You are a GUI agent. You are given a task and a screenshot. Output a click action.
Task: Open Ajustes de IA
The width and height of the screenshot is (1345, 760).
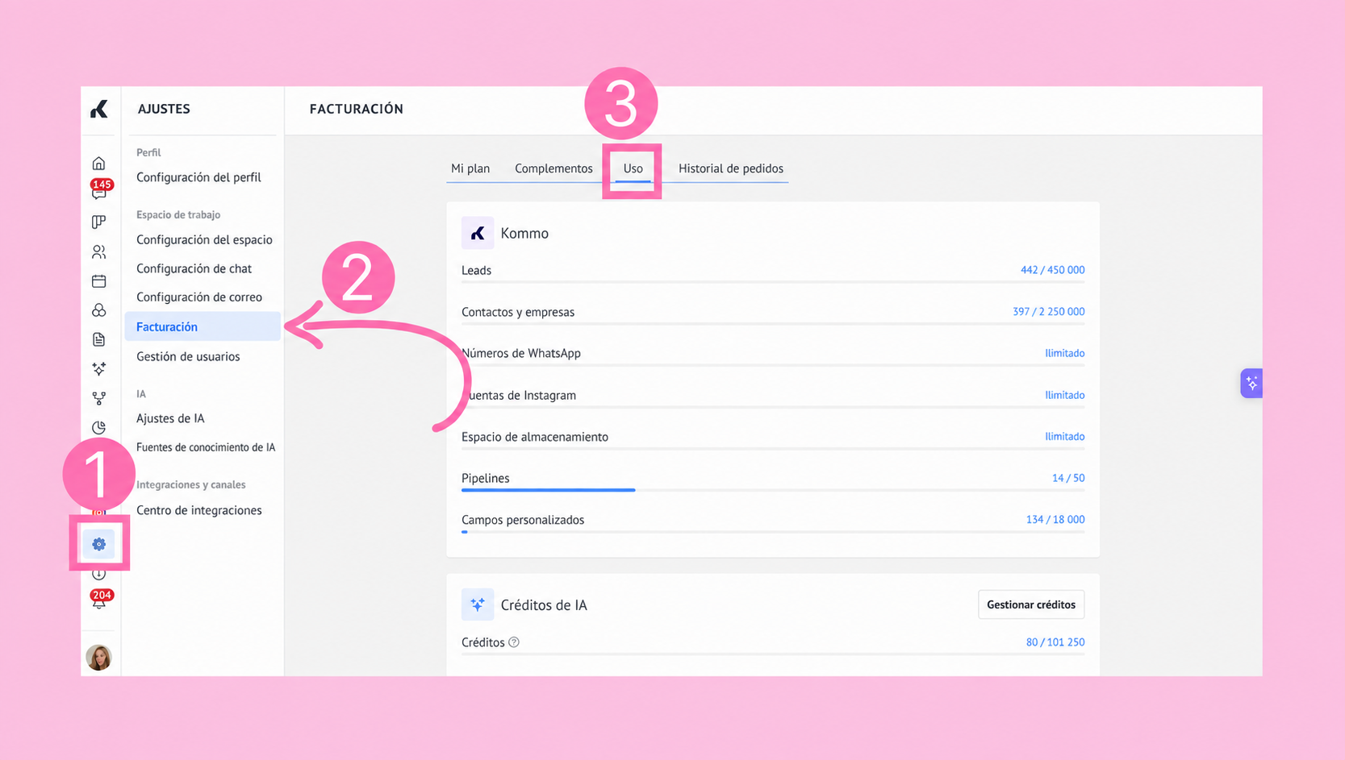click(x=170, y=418)
